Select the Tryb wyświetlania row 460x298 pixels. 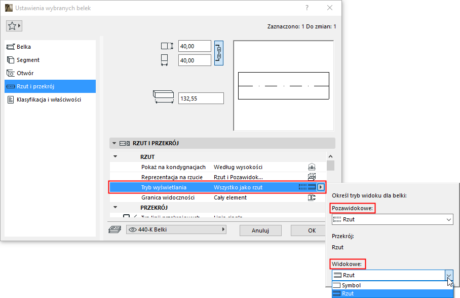[218, 187]
